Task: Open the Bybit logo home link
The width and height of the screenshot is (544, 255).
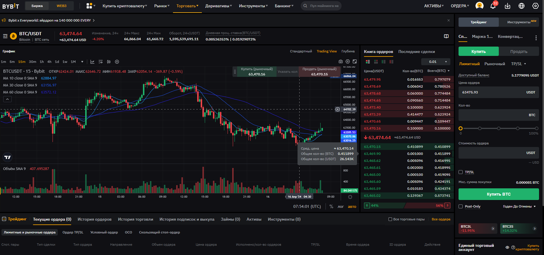Action: 10,6
